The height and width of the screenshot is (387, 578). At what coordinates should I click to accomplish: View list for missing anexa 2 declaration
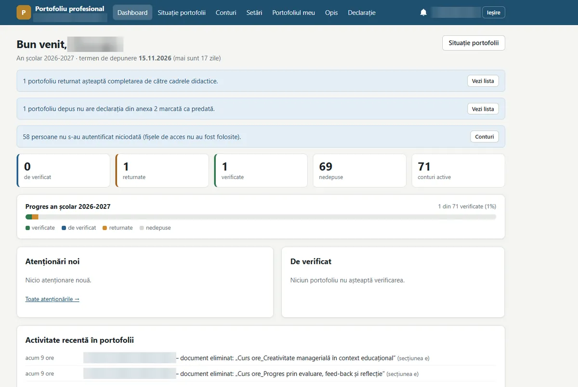483,109
